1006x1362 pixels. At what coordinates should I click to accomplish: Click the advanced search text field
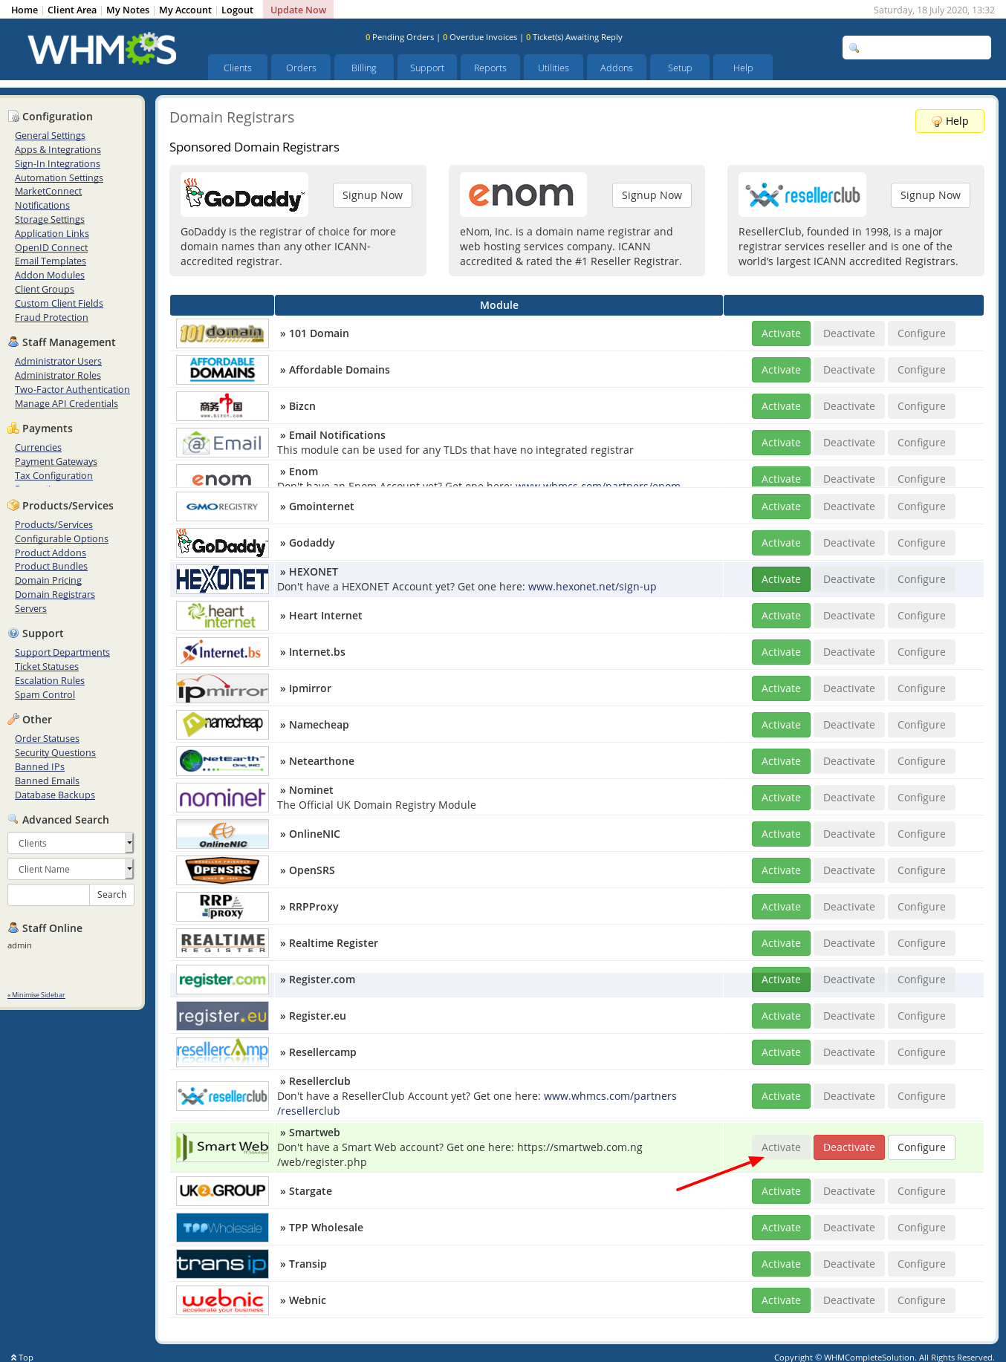click(48, 895)
